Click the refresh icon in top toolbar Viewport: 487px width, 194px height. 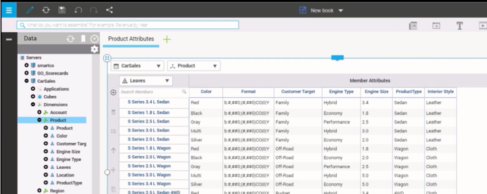[46, 10]
